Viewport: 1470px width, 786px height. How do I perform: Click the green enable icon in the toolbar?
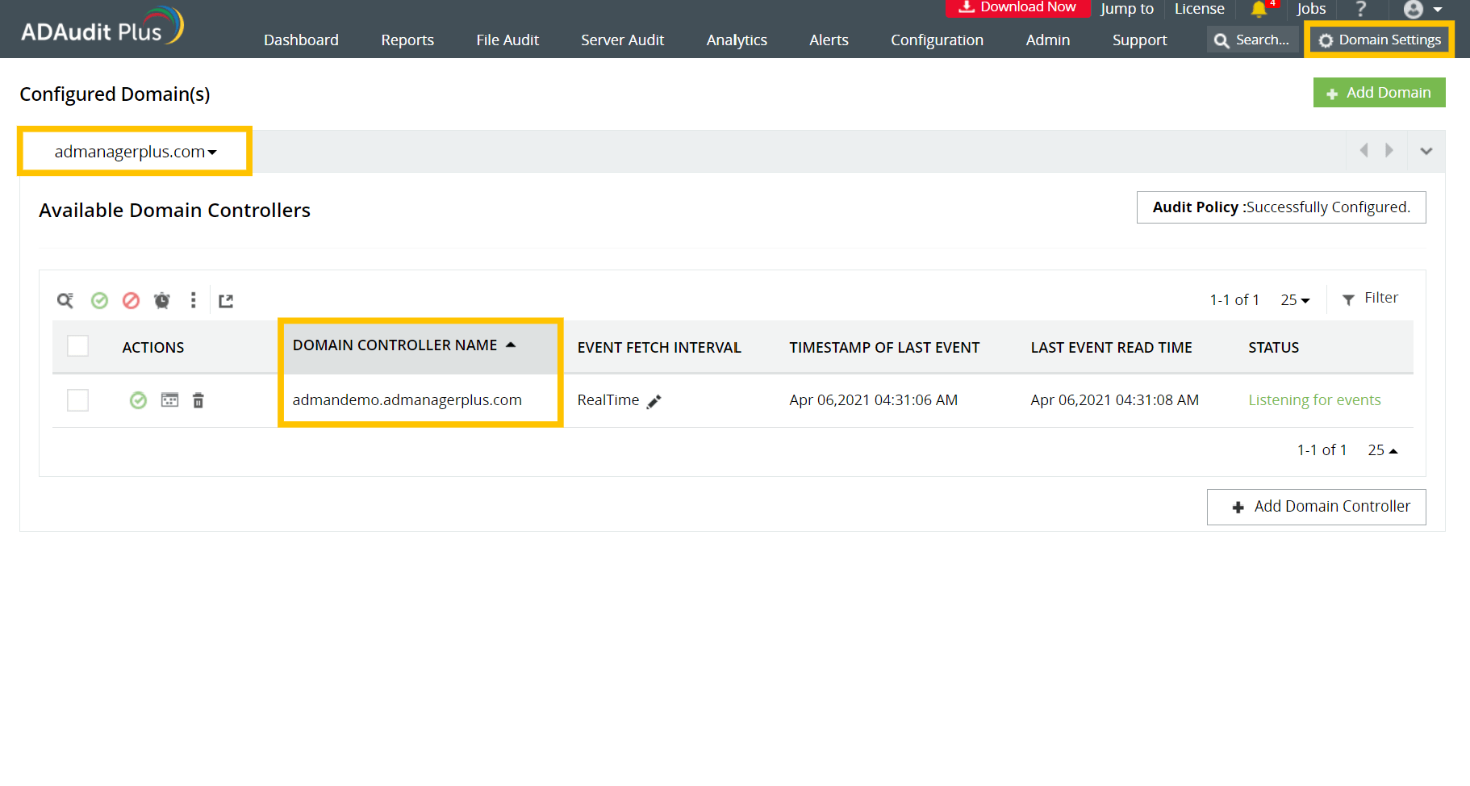click(x=98, y=299)
